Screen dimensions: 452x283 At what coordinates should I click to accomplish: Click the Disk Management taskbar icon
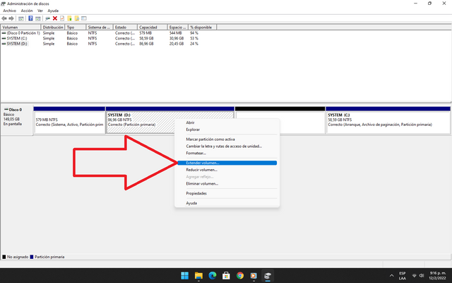click(x=268, y=275)
